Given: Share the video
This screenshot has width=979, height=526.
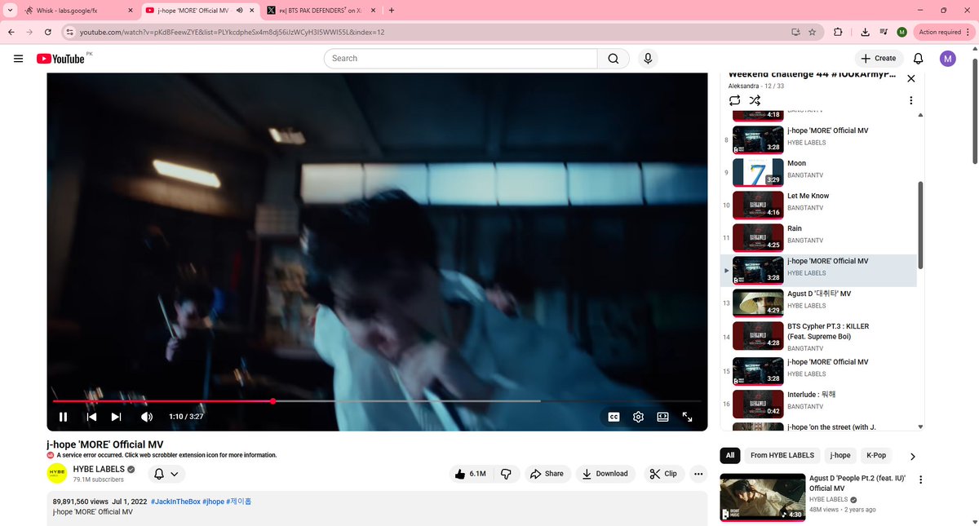Looking at the screenshot, I should [547, 474].
